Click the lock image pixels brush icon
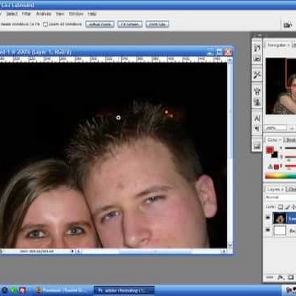Image resolution: width=296 pixels, height=296 pixels. [287, 207]
